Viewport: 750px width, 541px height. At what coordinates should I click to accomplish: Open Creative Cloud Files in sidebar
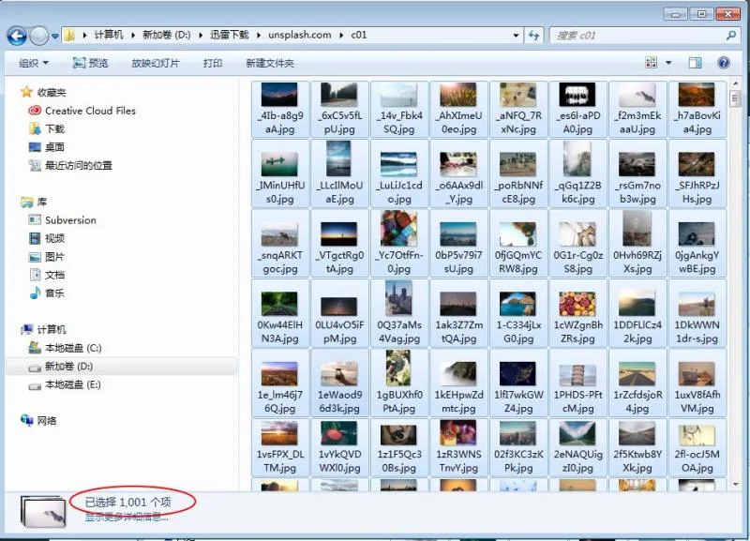90,111
